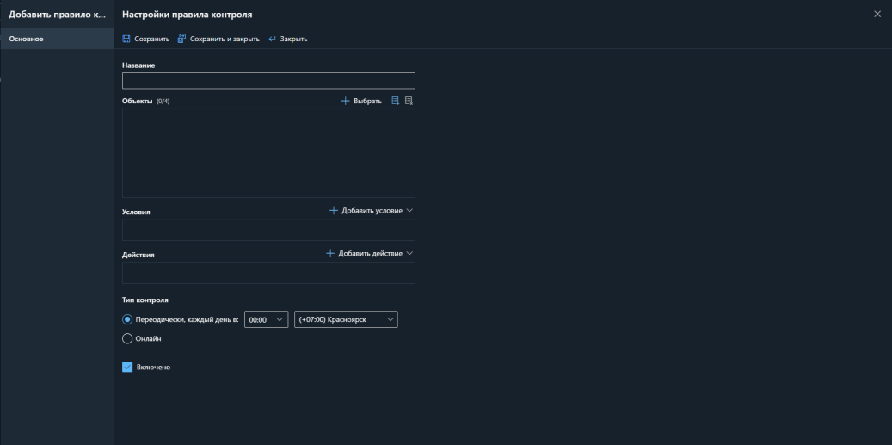Click the Сохранить и закрыть icon
The image size is (892, 445).
(x=181, y=39)
